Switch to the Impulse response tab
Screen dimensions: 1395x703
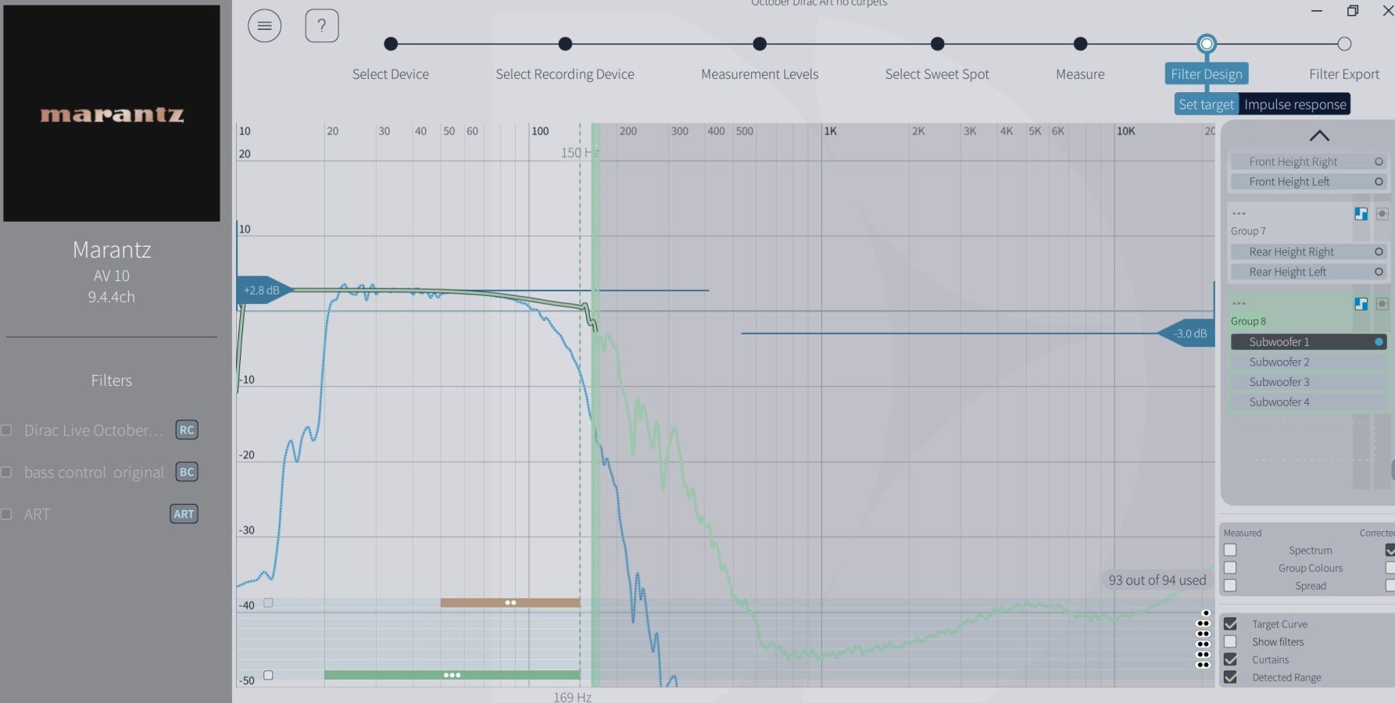point(1294,105)
